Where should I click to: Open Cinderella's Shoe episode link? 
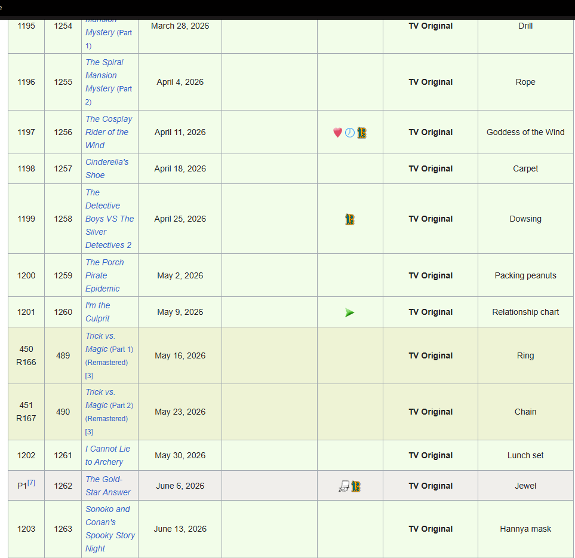point(107,168)
